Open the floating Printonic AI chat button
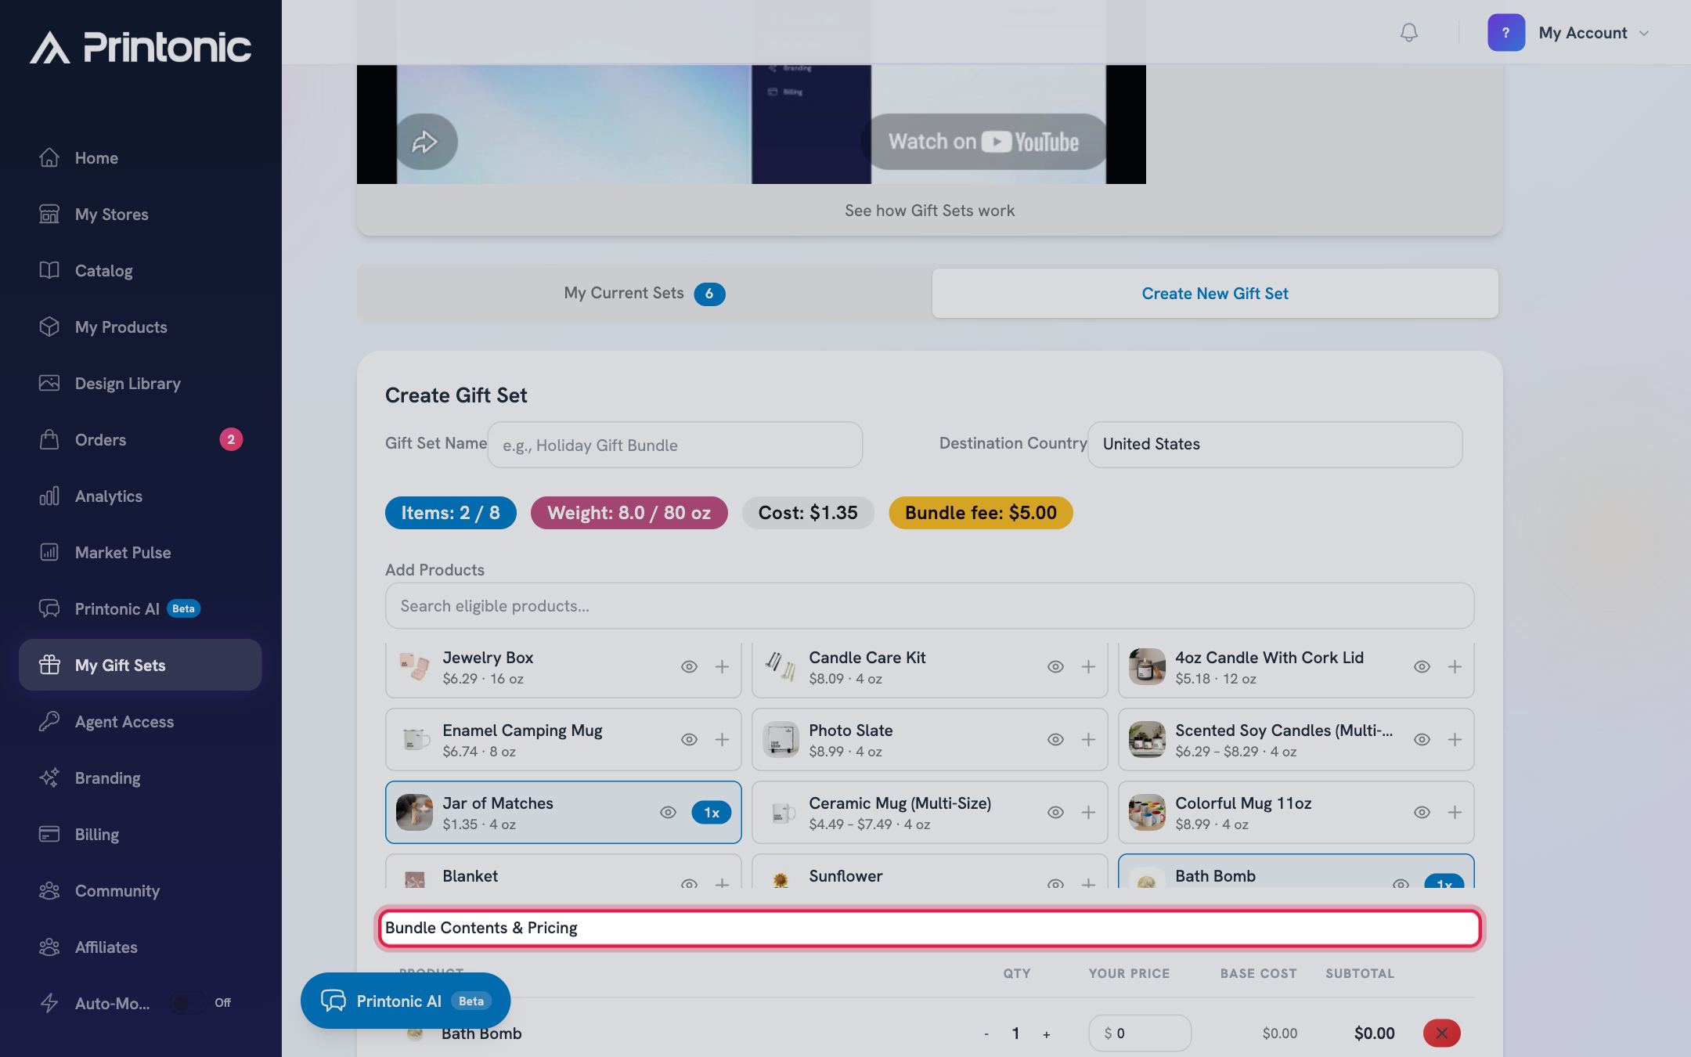 (406, 1001)
